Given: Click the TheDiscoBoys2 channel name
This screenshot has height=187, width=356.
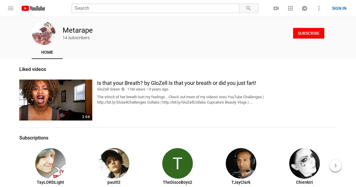Looking at the screenshot, I should point(177,182).
